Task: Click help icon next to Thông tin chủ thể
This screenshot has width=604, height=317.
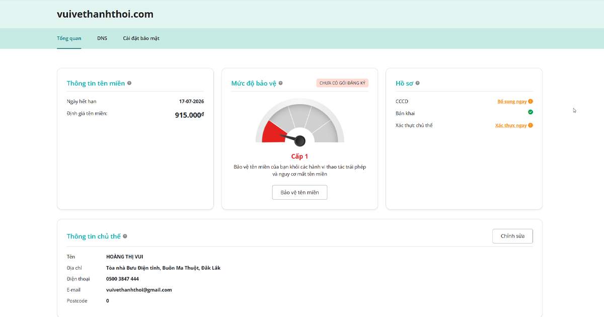Action: tap(125, 236)
